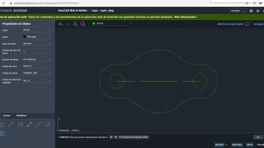This screenshot has width=264, height=148.
Task: Choose Ttr (Tangente tangente radio) option
Action: pyautogui.click(x=134, y=137)
